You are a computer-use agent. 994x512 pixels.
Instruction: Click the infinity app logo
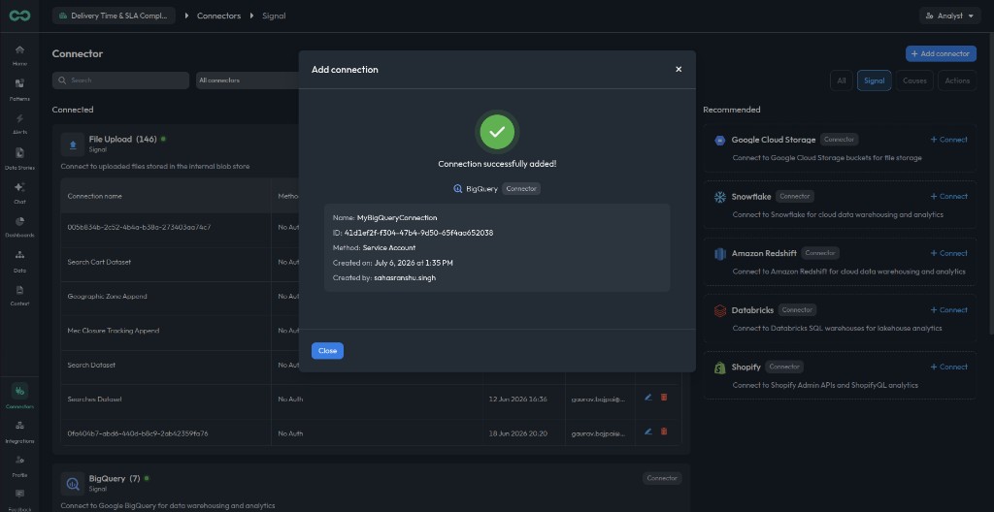(x=19, y=16)
